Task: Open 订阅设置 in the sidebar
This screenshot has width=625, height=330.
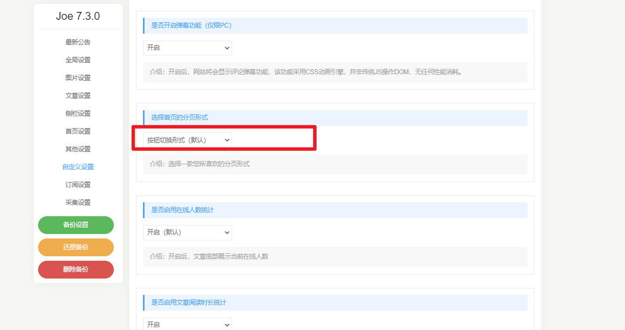Action: coord(78,185)
